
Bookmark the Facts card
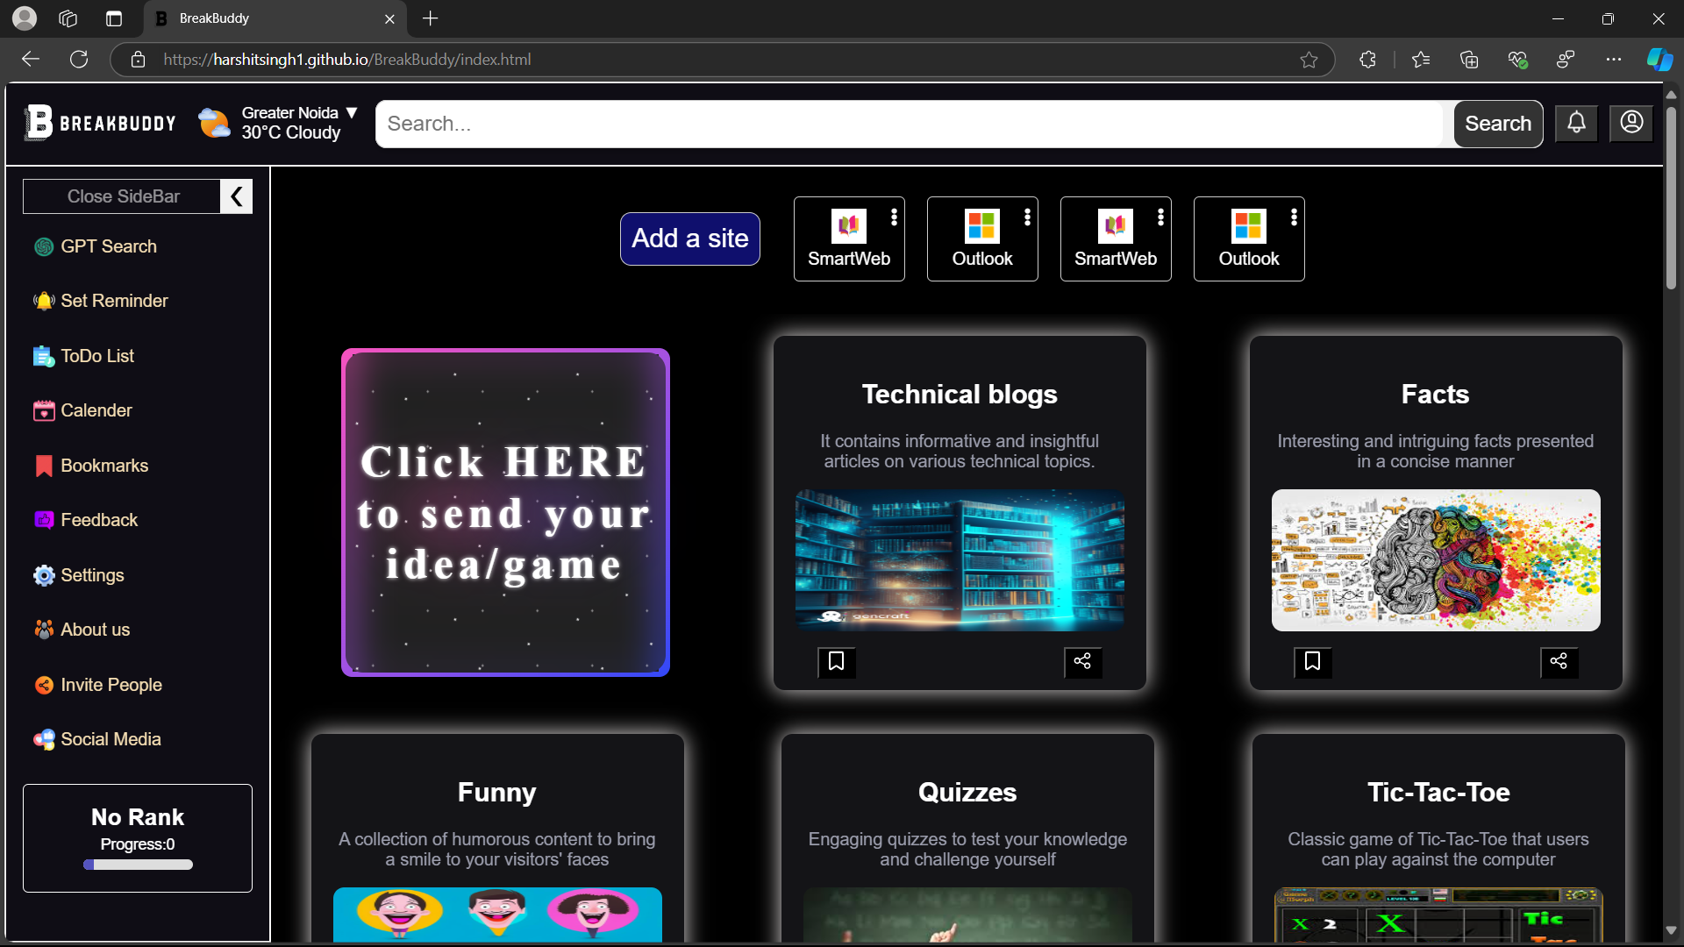[x=1312, y=661]
